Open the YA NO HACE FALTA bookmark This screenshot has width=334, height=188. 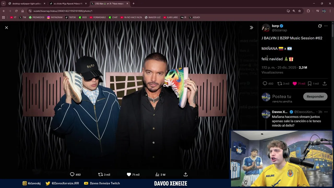[x=131, y=17]
